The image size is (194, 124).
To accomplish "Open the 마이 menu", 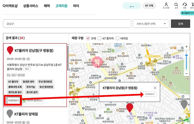I will (76, 6).
